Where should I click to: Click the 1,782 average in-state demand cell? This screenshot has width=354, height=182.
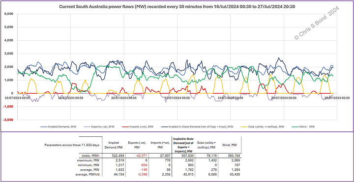[x=189, y=170]
